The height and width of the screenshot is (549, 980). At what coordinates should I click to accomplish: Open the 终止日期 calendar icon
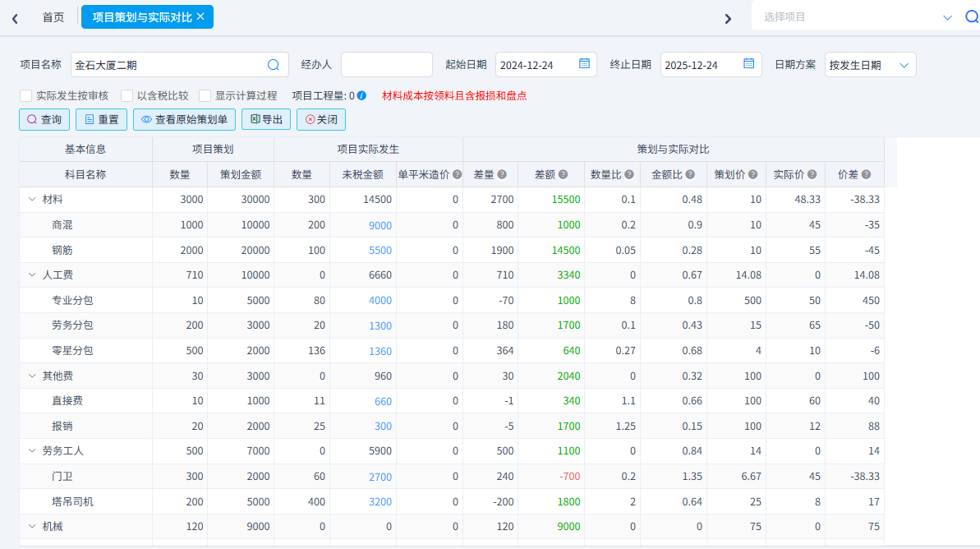(748, 64)
